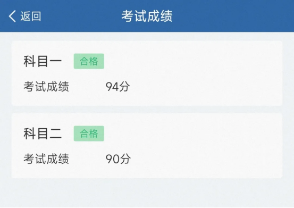This screenshot has height=208, width=294.
Task: Click the 科目一 考试成绩 label
Action: (x=46, y=87)
